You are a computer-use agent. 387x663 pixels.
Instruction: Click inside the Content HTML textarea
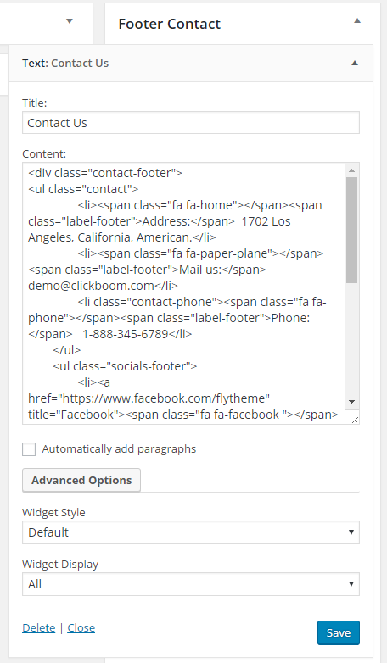(184, 293)
